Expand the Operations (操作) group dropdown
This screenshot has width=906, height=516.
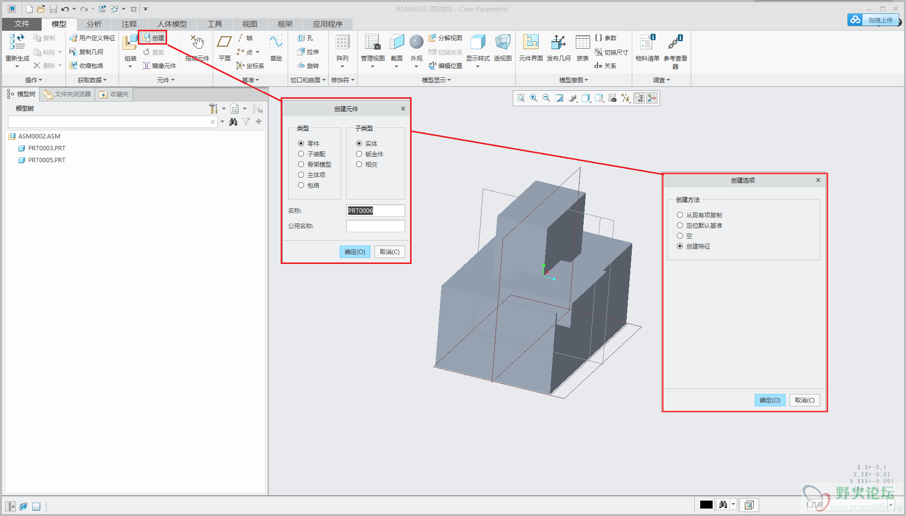[34, 80]
